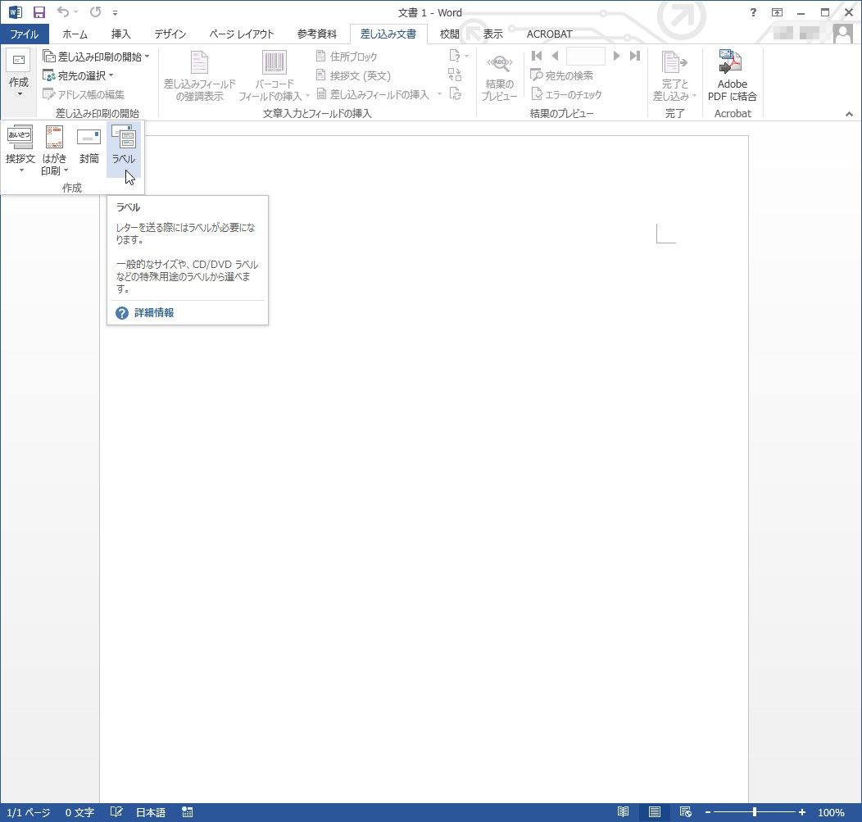
Task: Click the Redo icon
Action: 96,12
